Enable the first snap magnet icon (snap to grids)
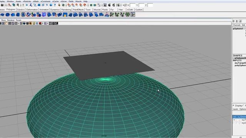246x138 pixels. (69, 5)
